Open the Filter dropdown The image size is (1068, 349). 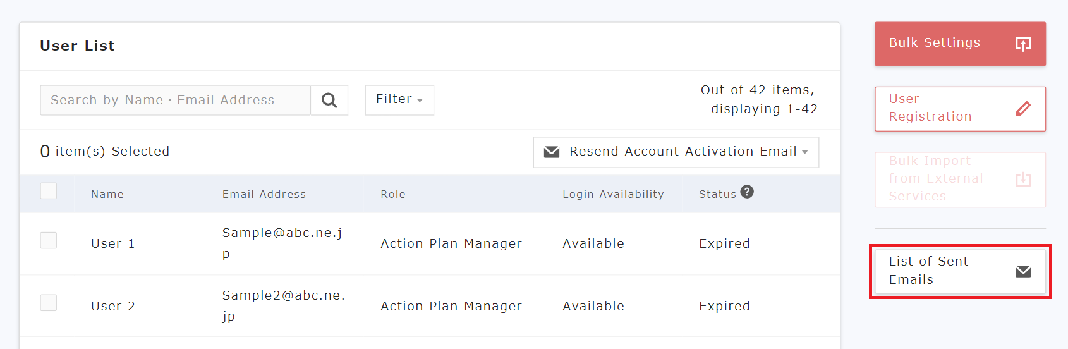pyautogui.click(x=399, y=100)
